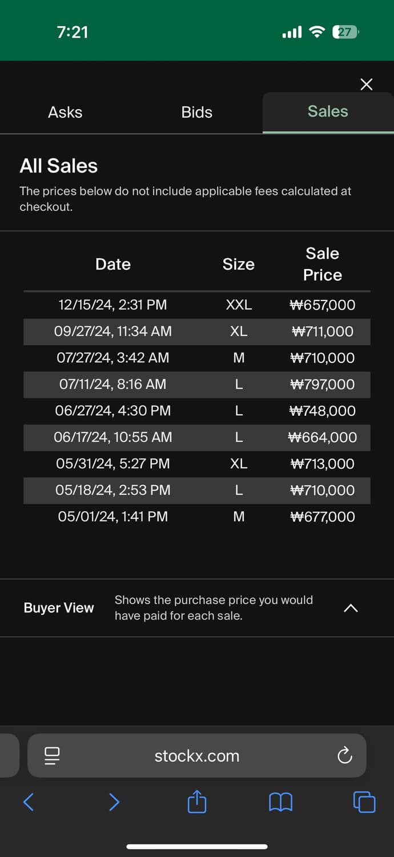Close the sales panel with the X icon

(367, 85)
